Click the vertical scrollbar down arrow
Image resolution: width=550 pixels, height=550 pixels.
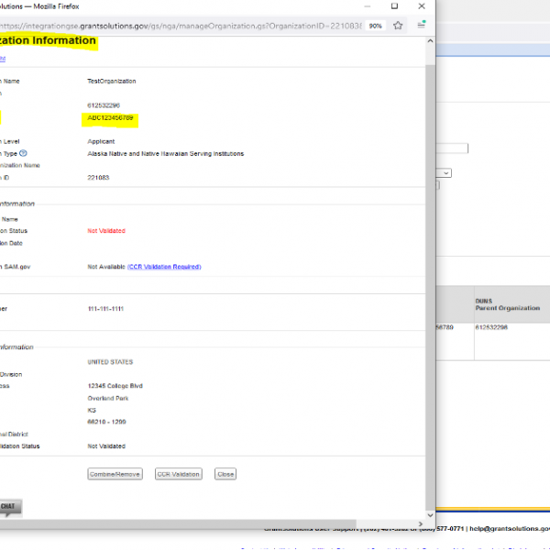[x=431, y=513]
